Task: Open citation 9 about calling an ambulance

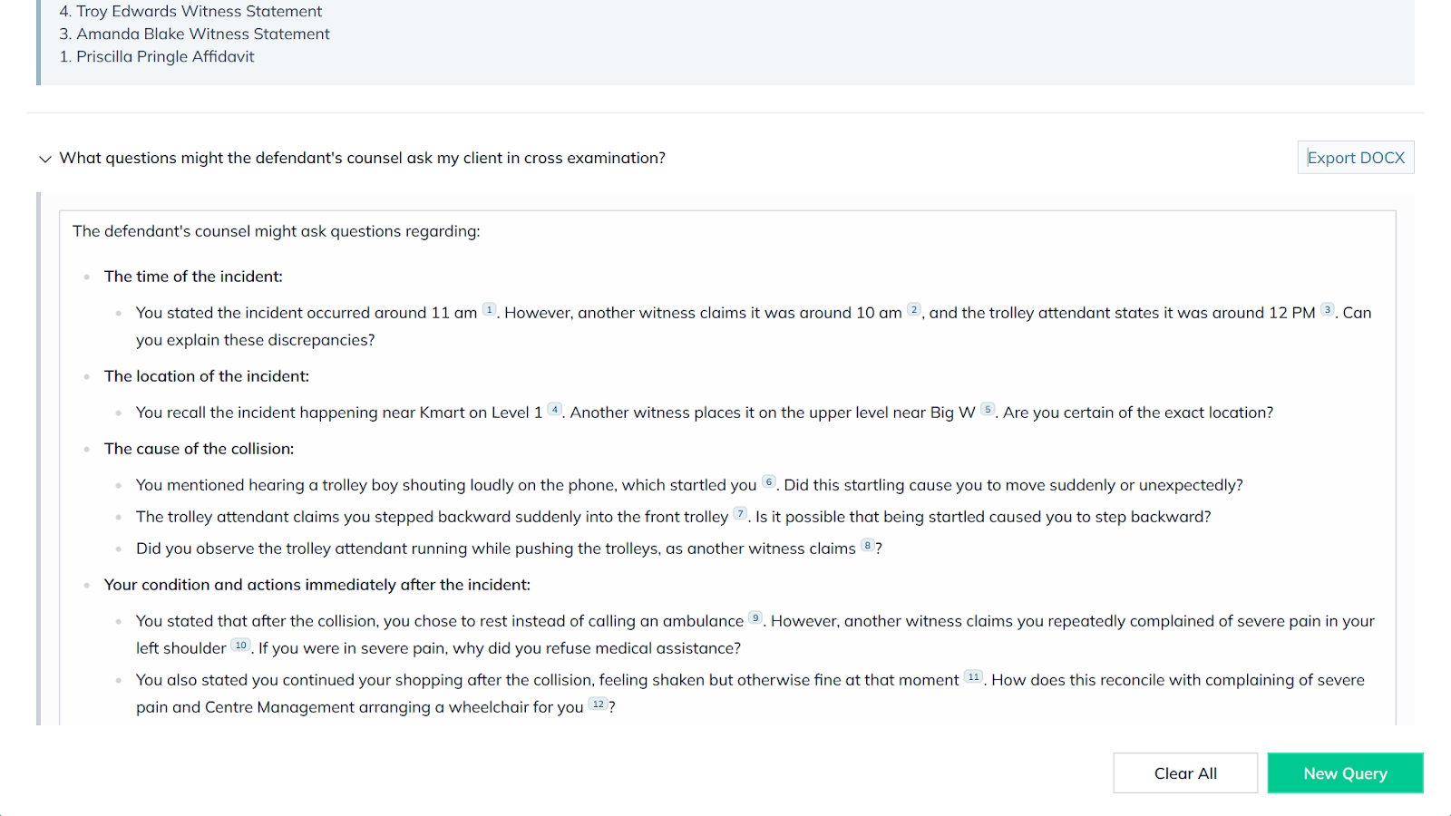Action: coord(755,618)
